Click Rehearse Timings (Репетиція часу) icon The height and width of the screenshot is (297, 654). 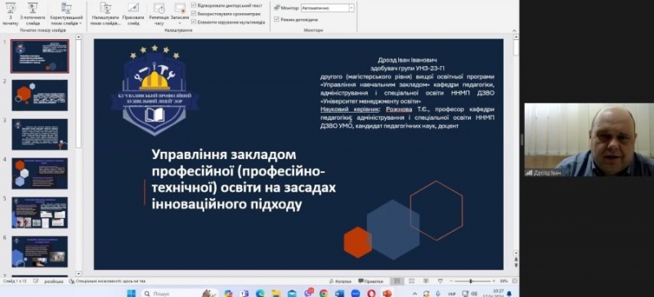point(159,8)
